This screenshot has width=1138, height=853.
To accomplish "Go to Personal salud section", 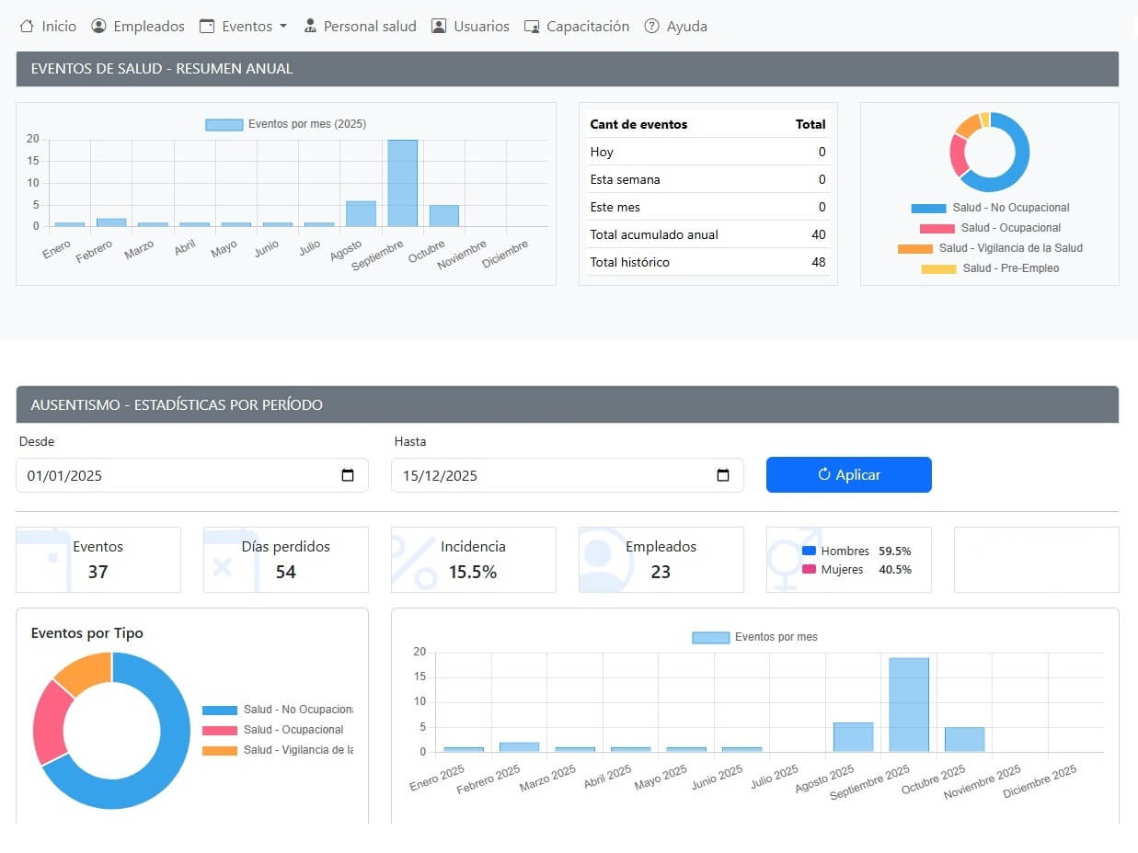I will (x=369, y=27).
